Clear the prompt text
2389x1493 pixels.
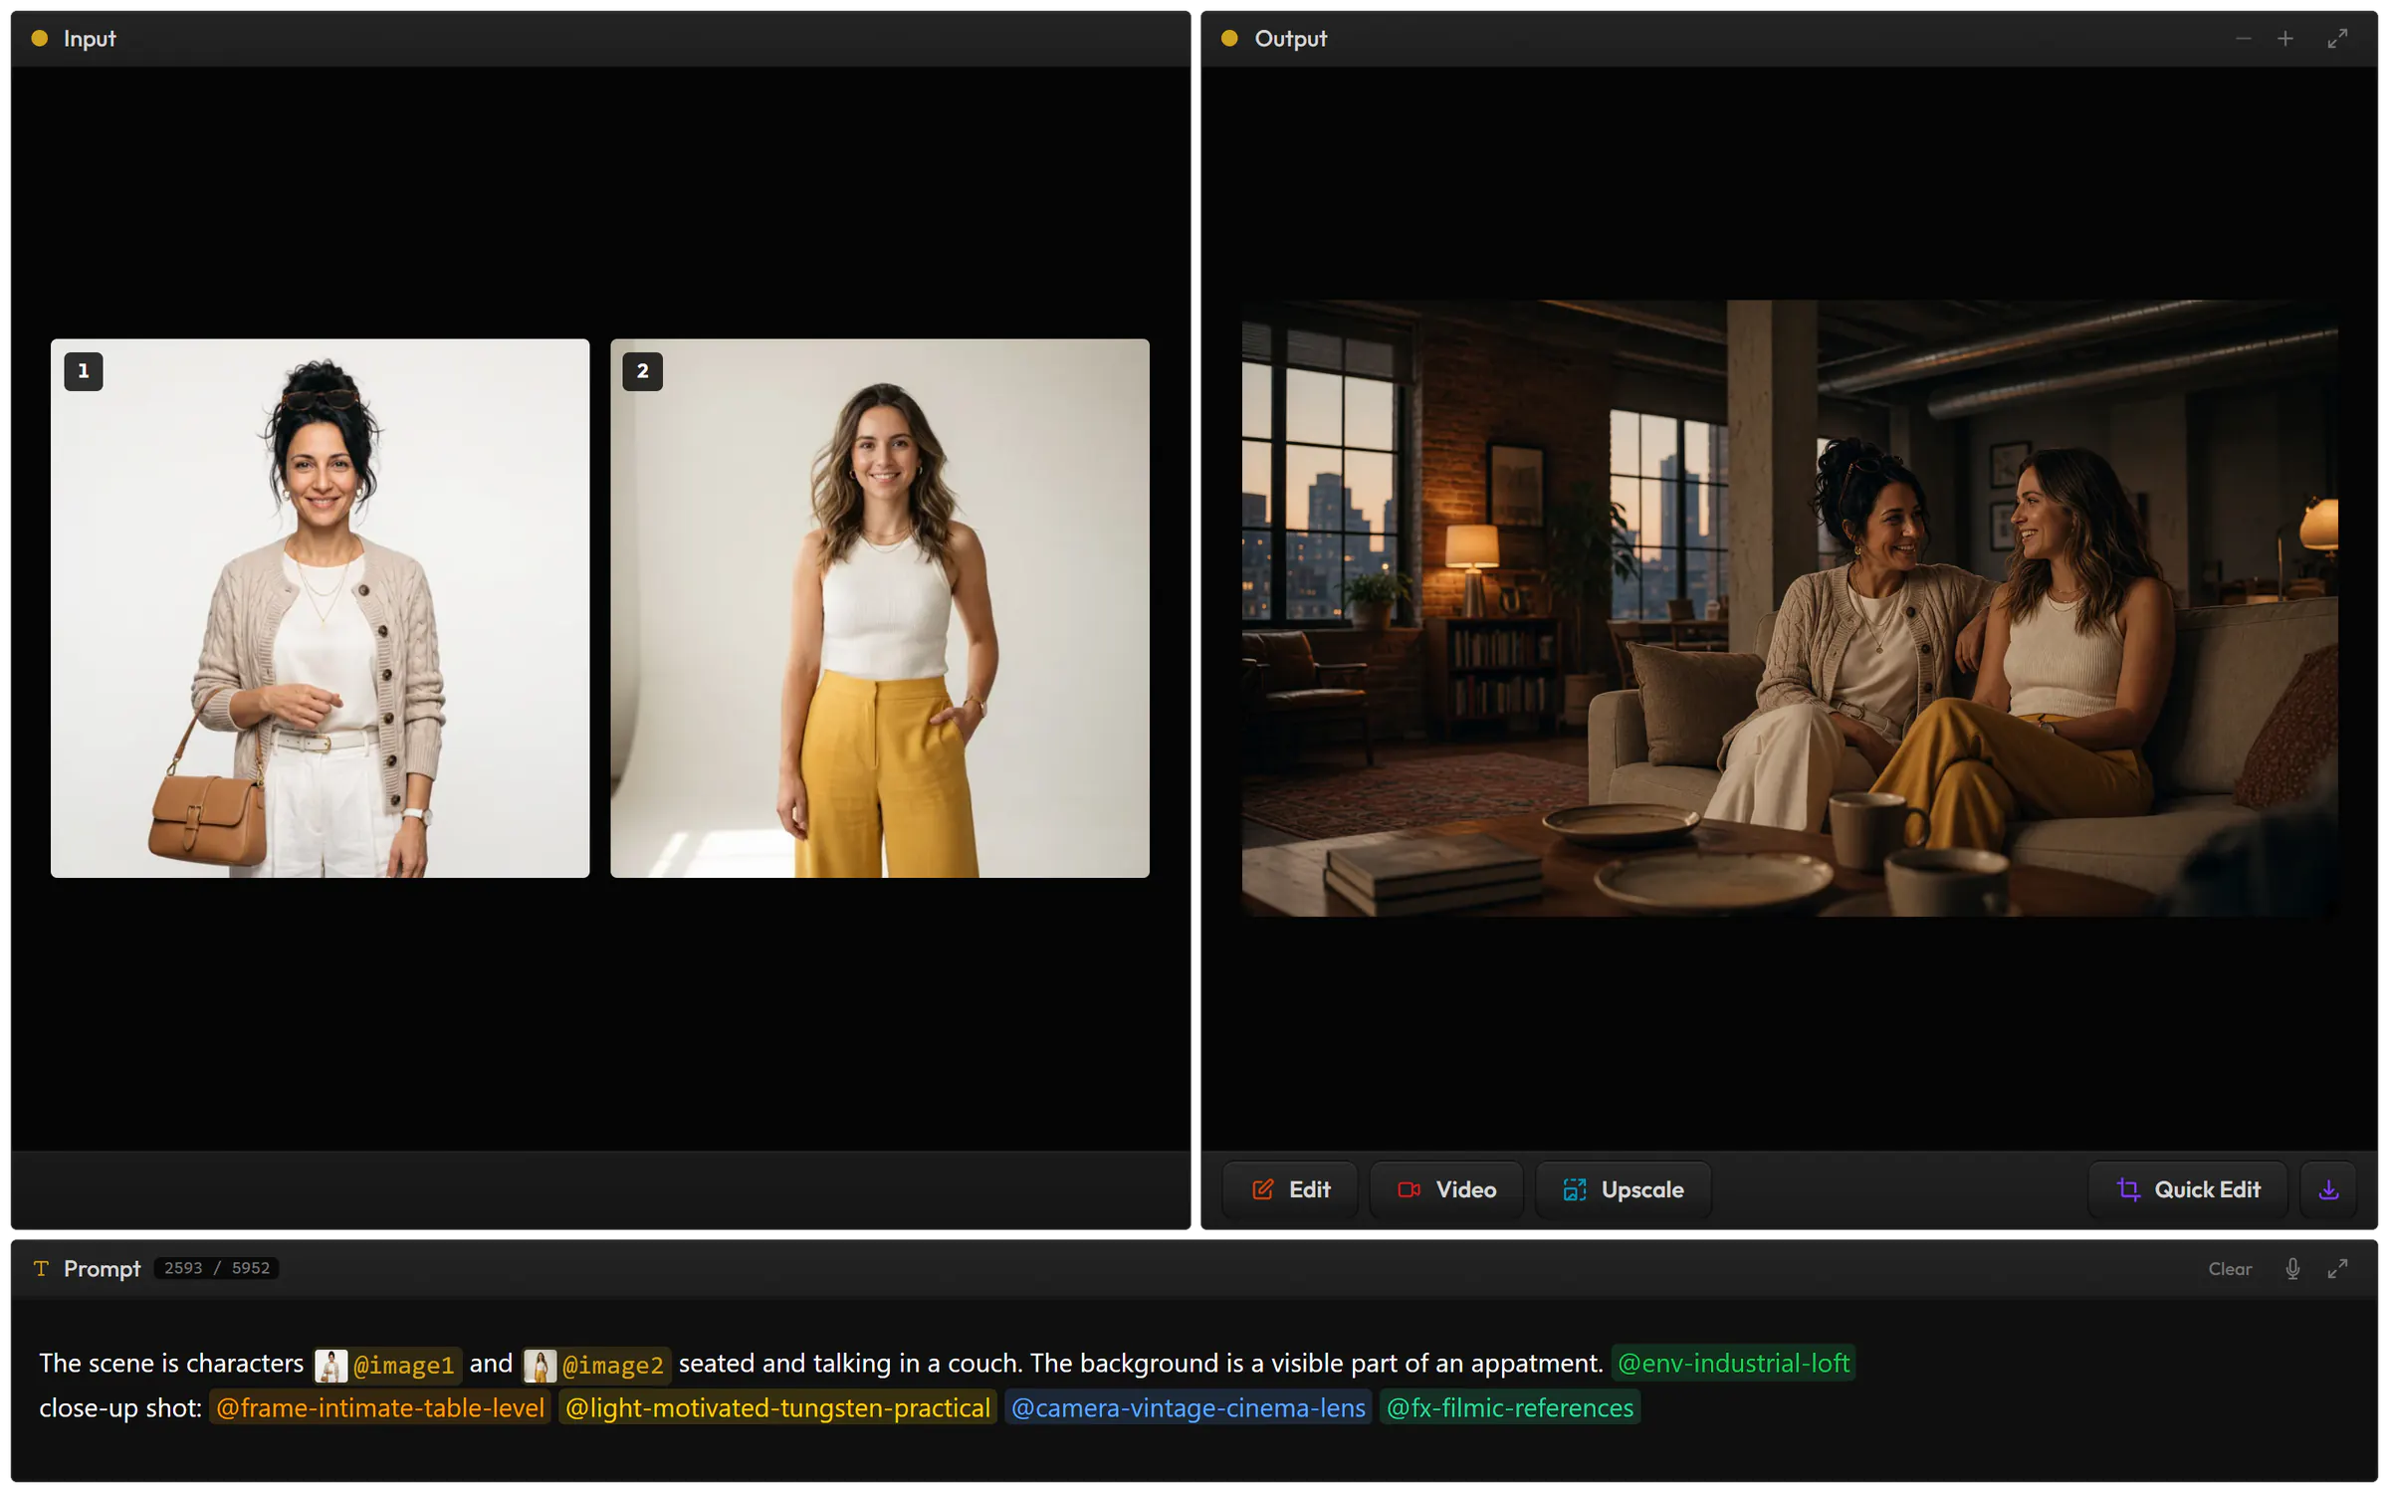2230,1269
